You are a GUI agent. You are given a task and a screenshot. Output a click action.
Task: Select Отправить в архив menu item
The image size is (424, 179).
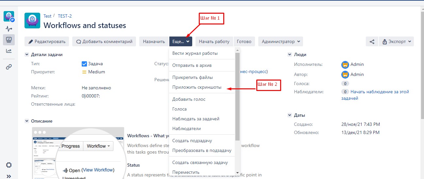point(202,65)
